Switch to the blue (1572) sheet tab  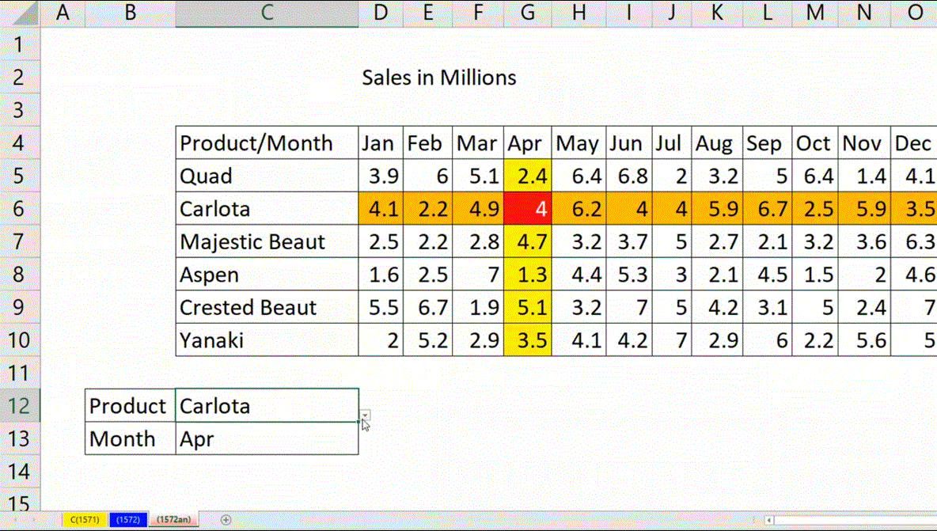pos(128,520)
